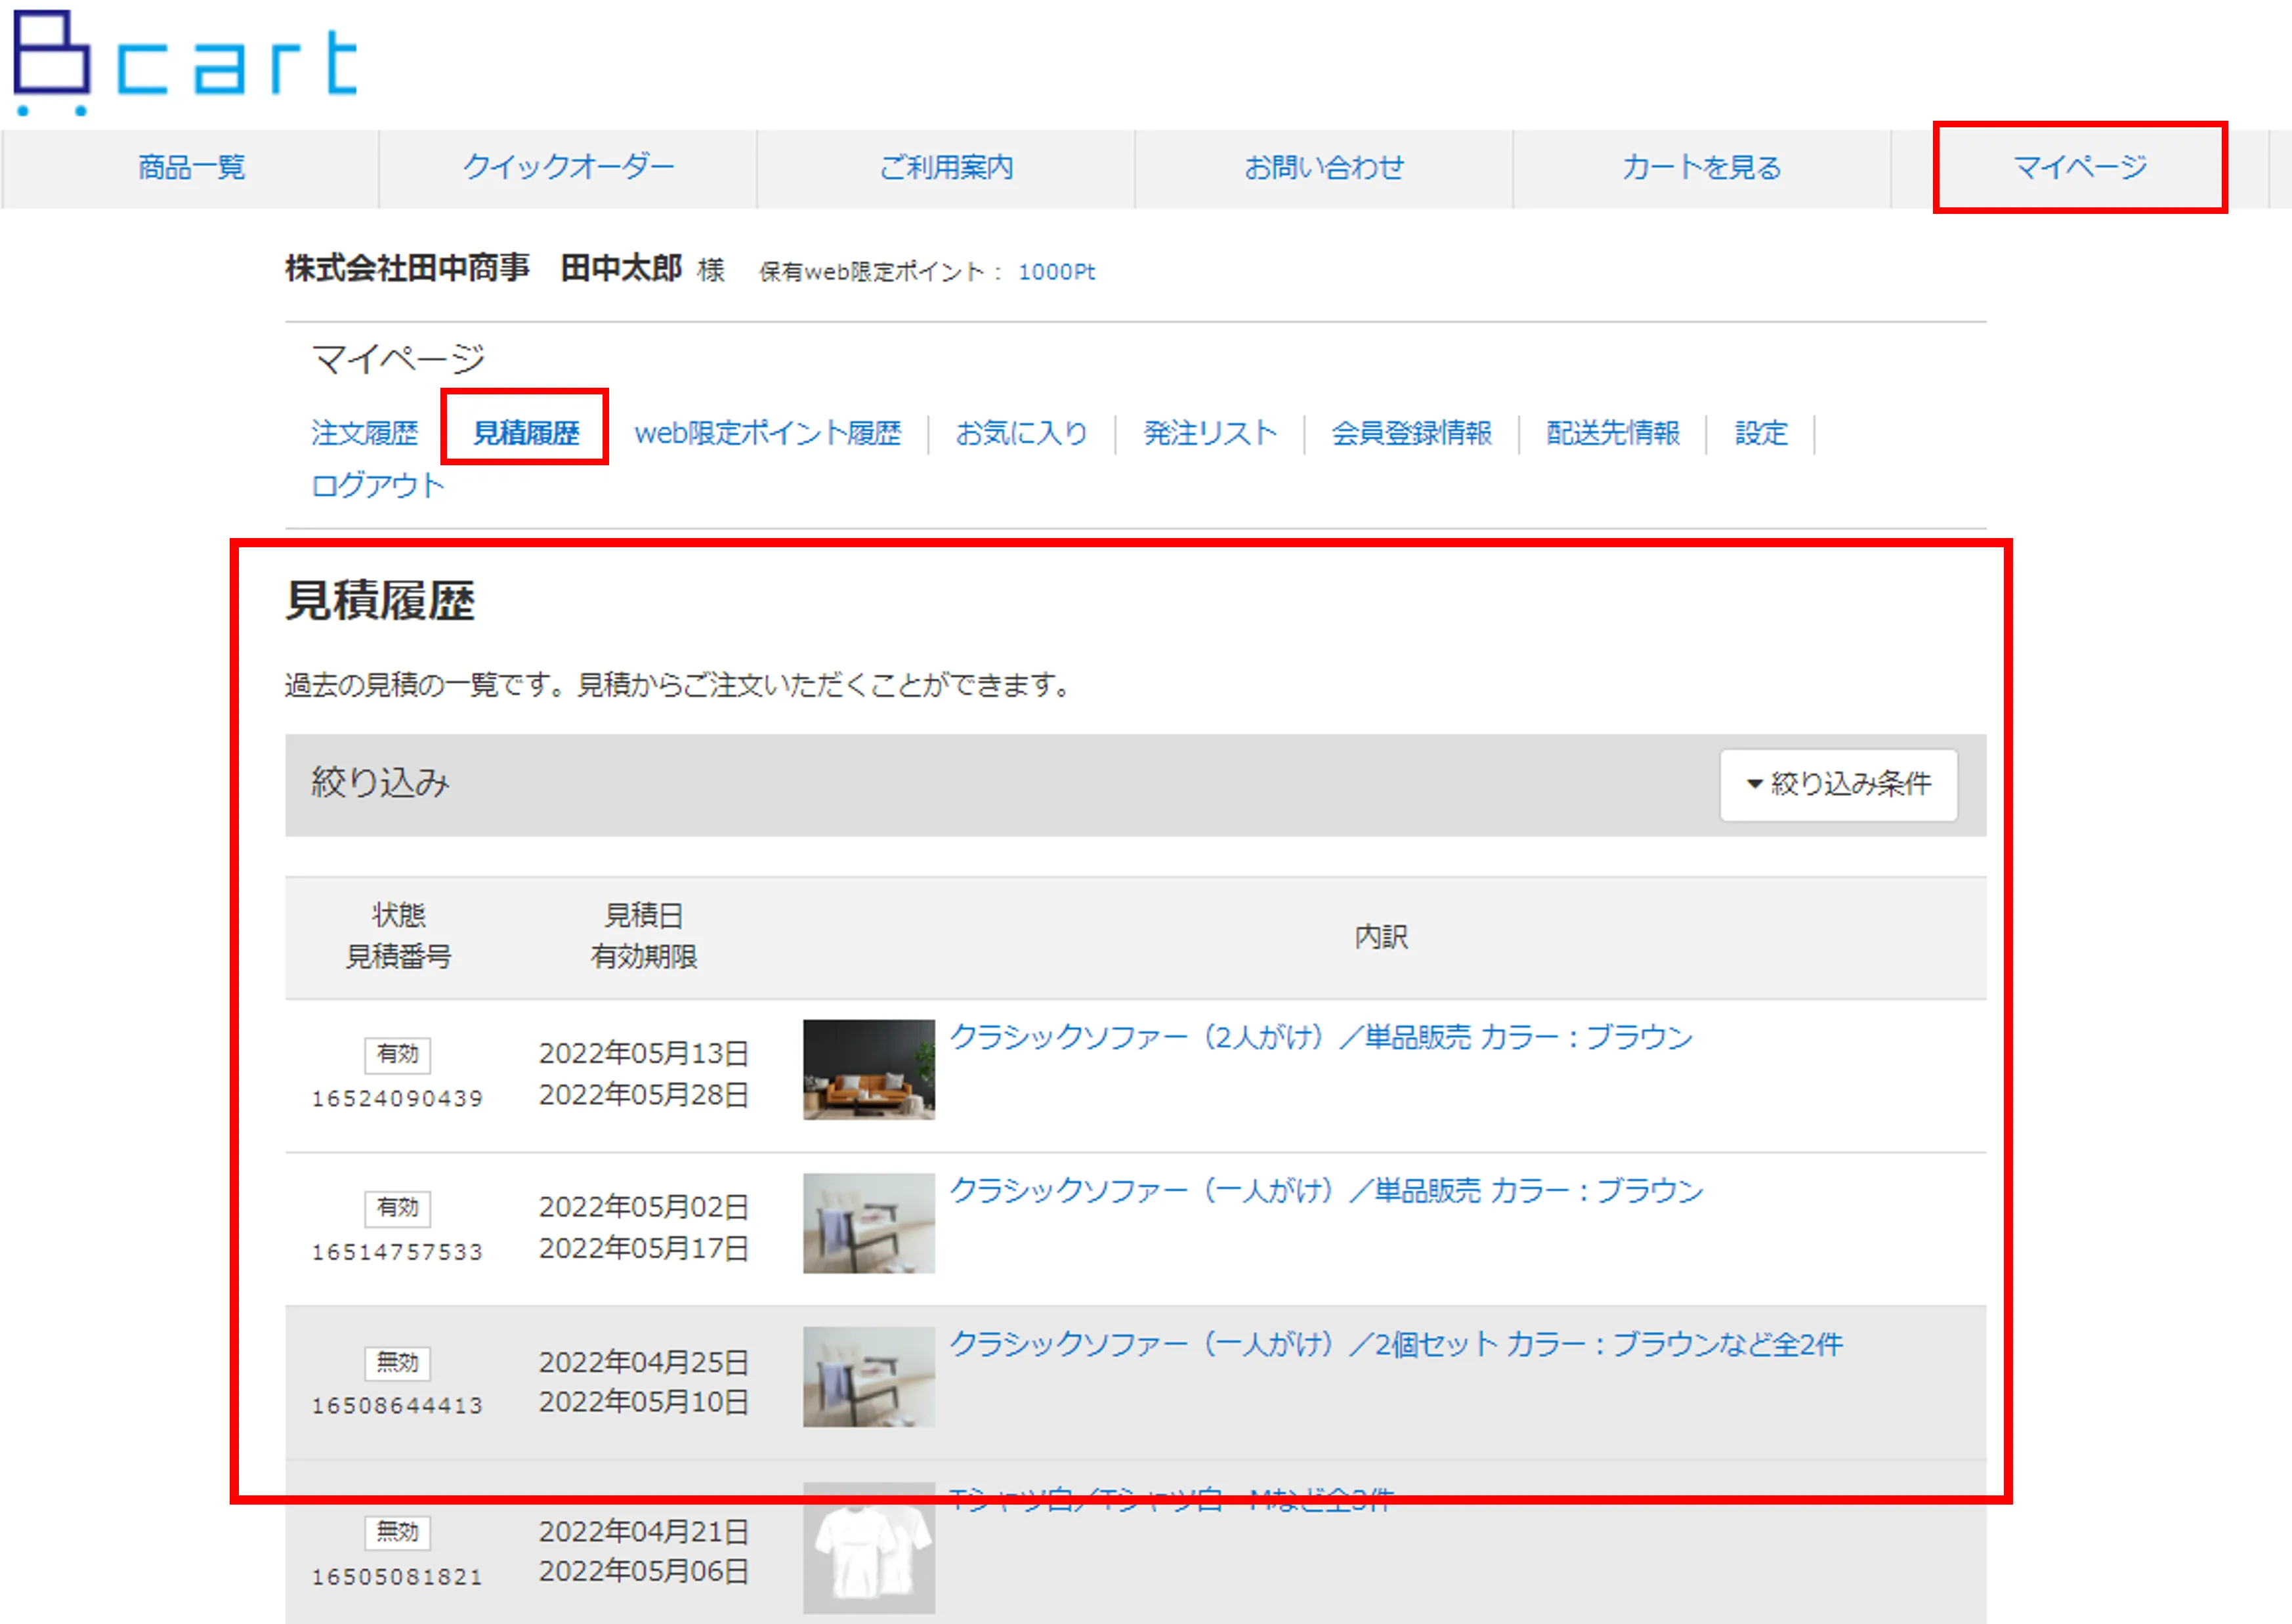Open 配送先情報 link

[1613, 433]
